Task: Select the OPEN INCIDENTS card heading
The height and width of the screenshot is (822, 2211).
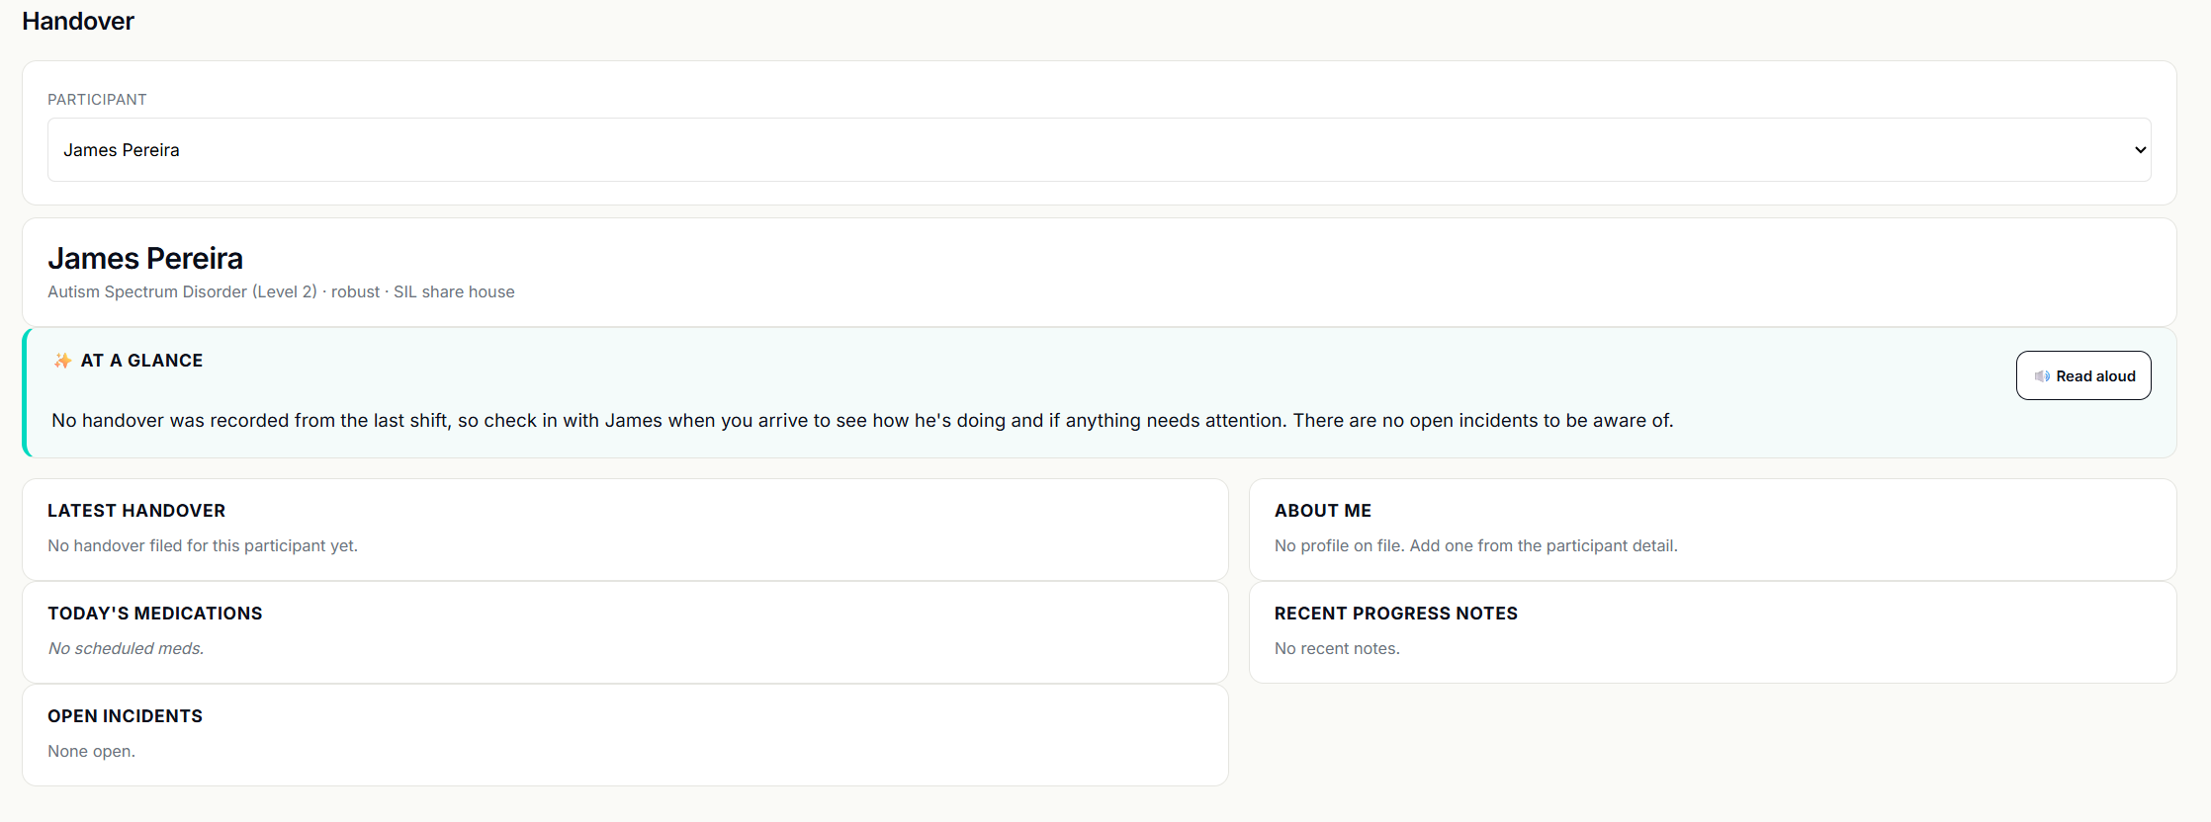Action: (125, 716)
